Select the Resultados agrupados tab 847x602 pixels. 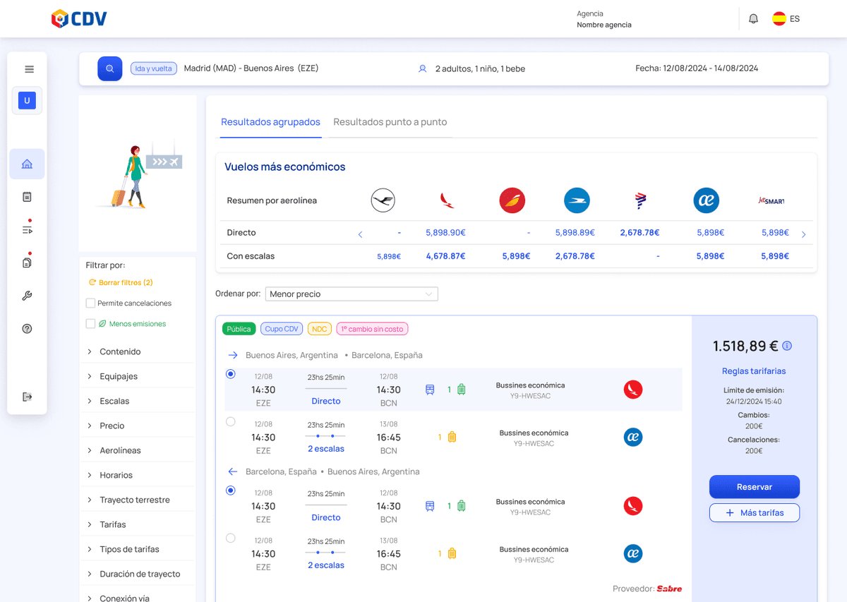pos(270,122)
